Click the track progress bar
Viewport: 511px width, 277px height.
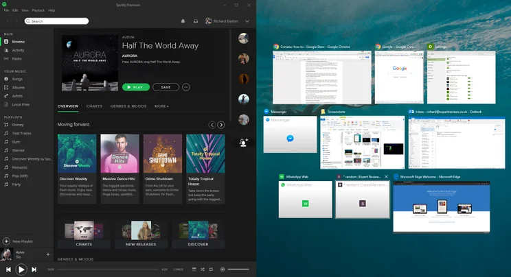108,269
